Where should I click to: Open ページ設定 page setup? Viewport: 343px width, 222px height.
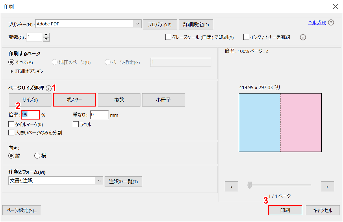pos(22,210)
